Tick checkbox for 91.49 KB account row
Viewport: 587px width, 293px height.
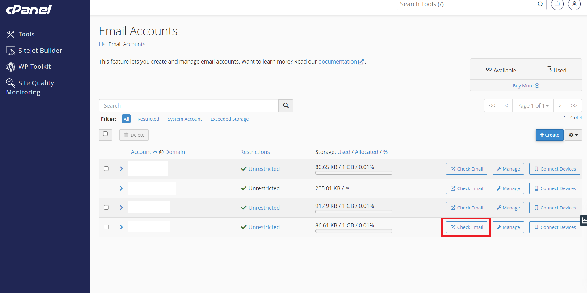pyautogui.click(x=106, y=208)
